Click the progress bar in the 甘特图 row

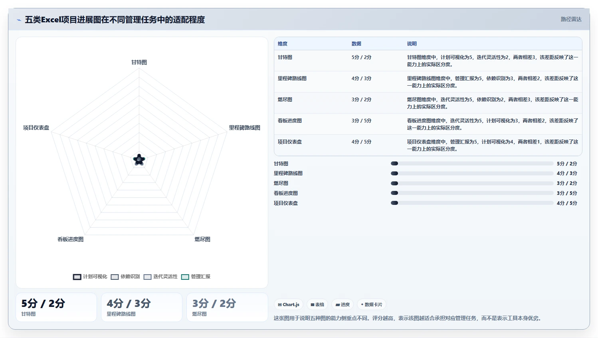click(x=472, y=163)
